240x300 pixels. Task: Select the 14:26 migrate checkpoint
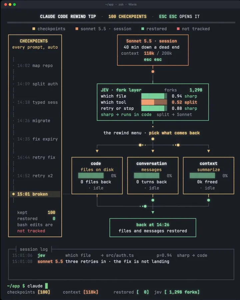pyautogui.click(x=35, y=121)
